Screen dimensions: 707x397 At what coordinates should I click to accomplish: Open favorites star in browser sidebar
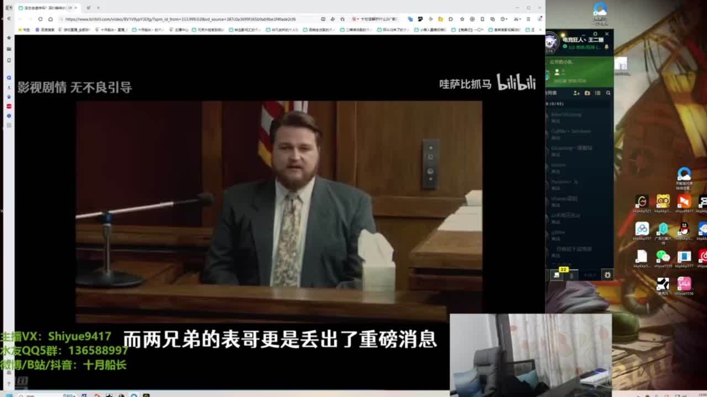[x=9, y=38]
